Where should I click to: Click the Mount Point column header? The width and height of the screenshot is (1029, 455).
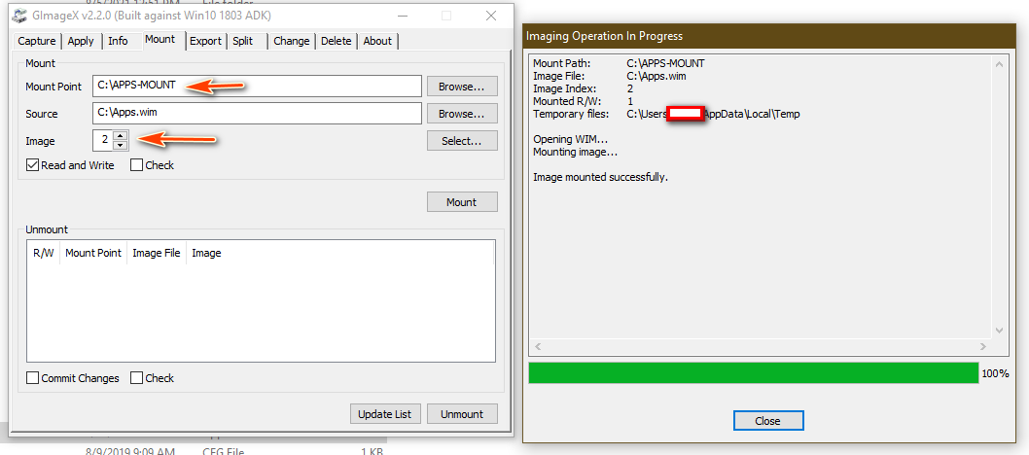click(93, 253)
